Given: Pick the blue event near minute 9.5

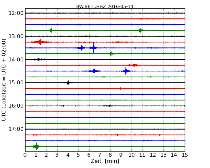Looking at the screenshot, I should click(126, 71).
